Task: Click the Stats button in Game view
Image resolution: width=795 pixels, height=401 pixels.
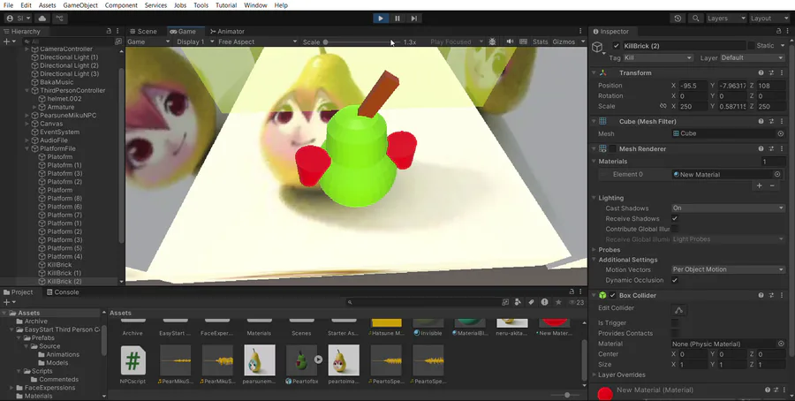Action: 540,42
